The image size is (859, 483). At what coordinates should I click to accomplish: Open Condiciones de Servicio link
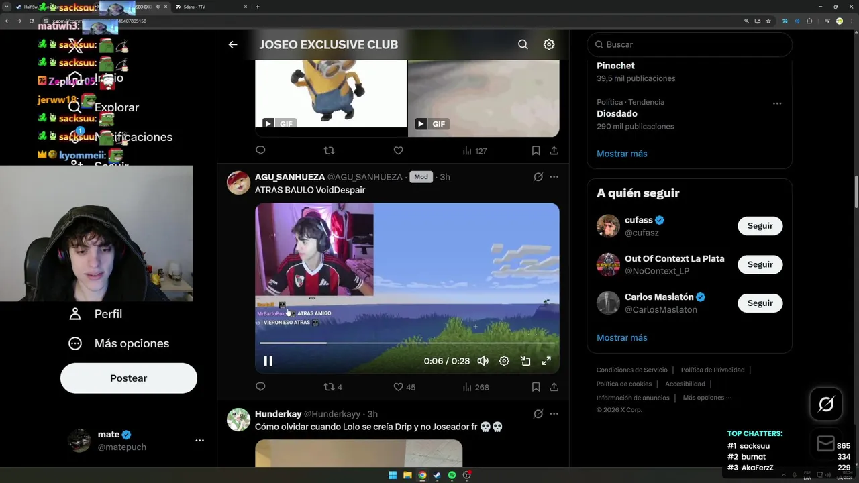pos(632,370)
